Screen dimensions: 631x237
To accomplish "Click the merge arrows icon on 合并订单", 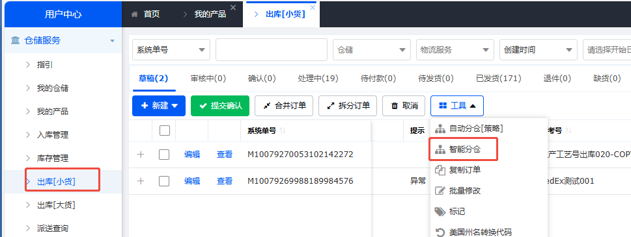I will [266, 106].
